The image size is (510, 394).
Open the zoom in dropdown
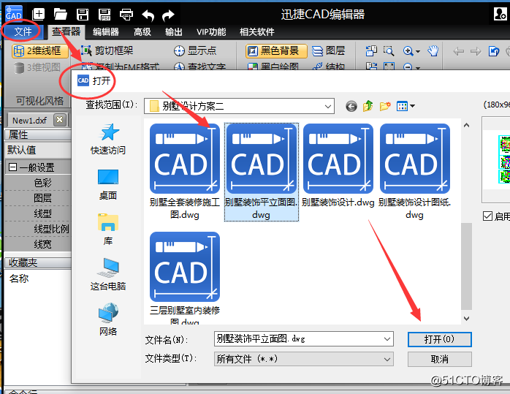click(418, 51)
